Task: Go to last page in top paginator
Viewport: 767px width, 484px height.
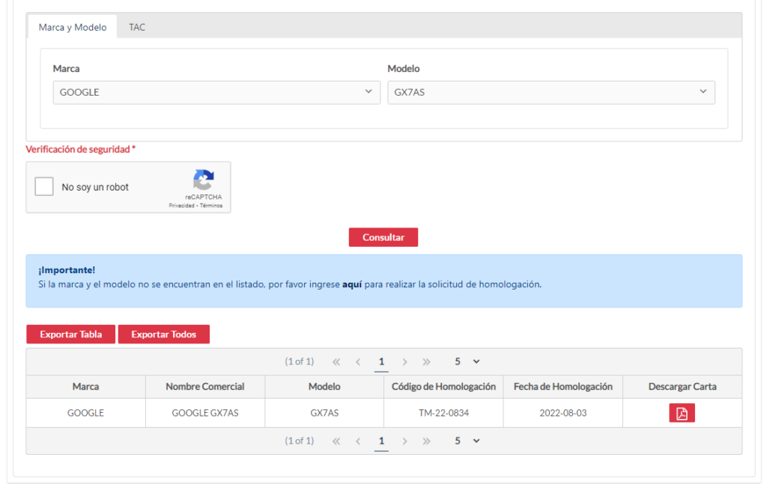Action: (426, 362)
